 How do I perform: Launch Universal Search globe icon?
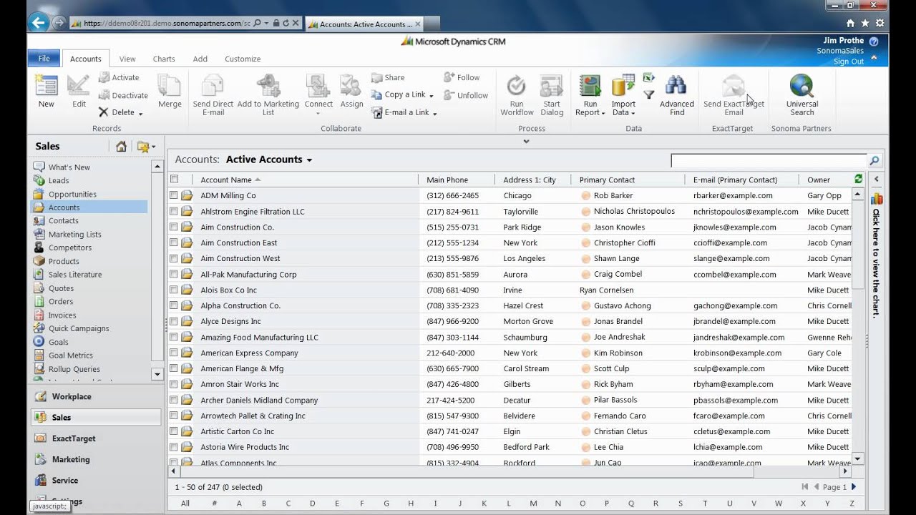pyautogui.click(x=801, y=86)
